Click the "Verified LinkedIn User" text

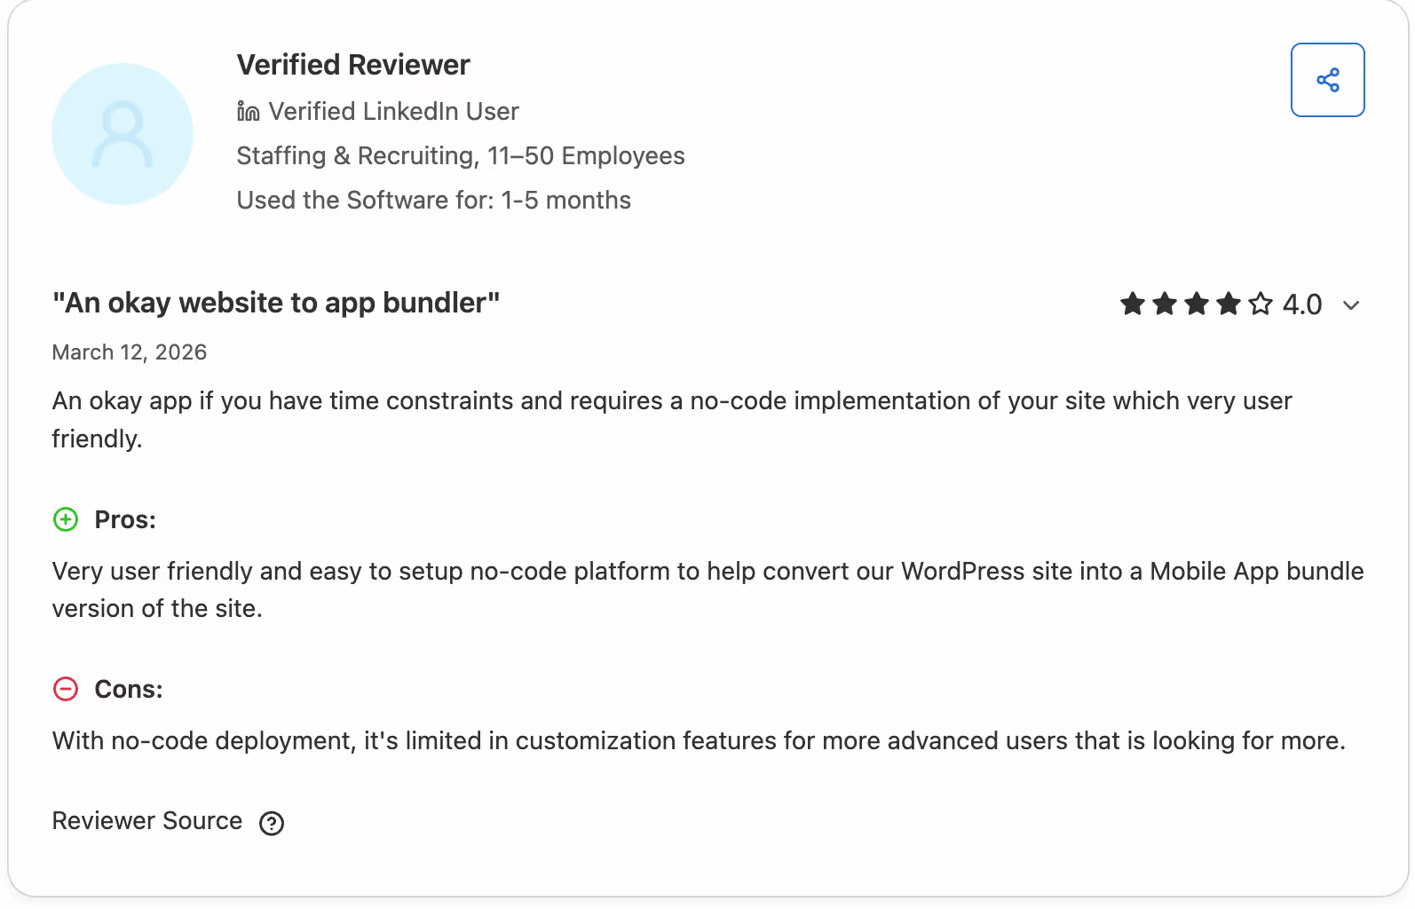pos(393,111)
